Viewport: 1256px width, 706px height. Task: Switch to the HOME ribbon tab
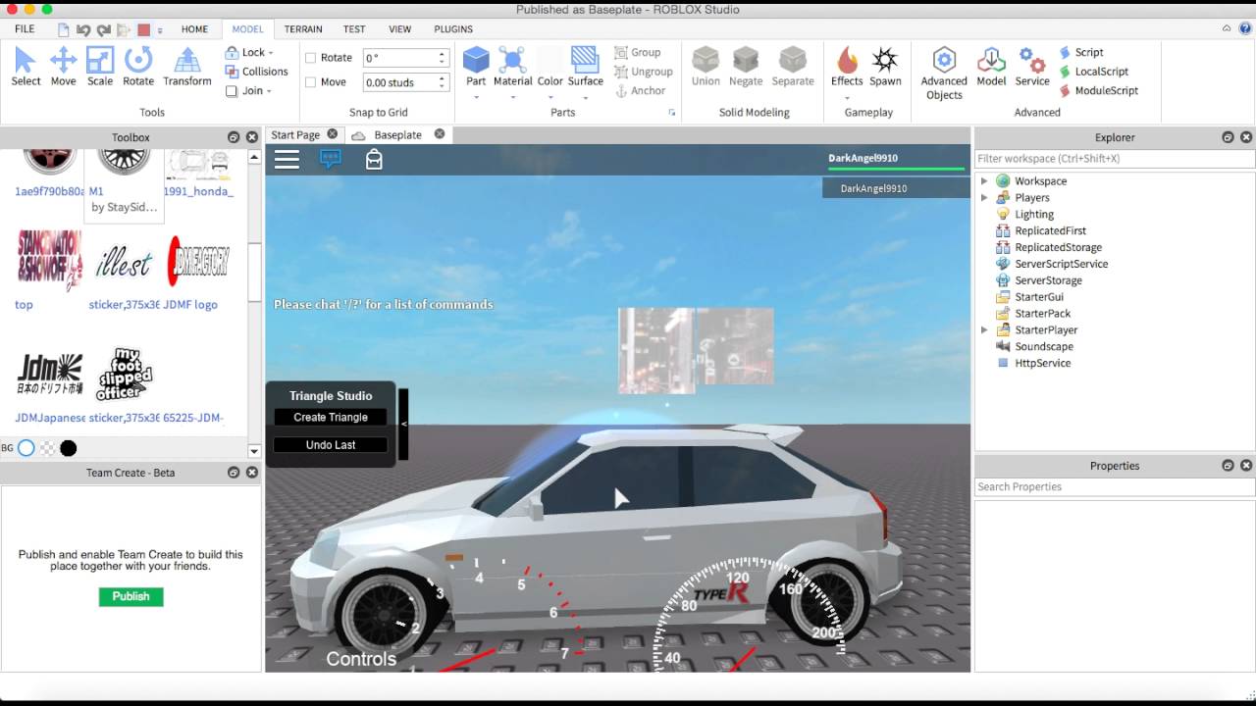click(x=194, y=29)
